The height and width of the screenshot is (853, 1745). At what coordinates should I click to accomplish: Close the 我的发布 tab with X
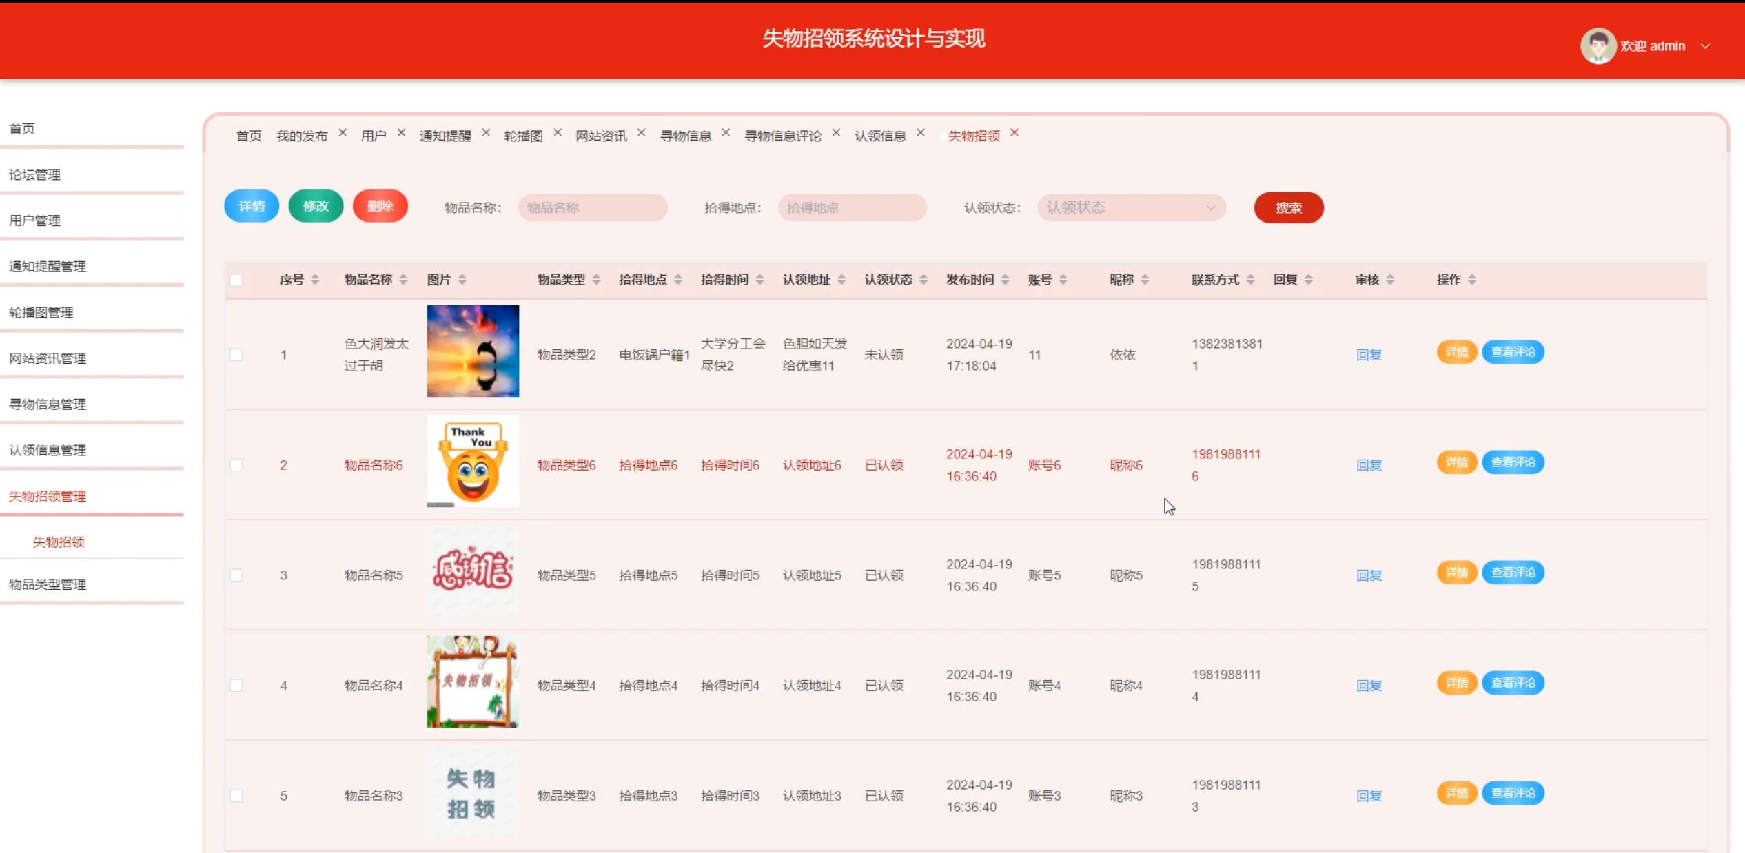tap(343, 132)
